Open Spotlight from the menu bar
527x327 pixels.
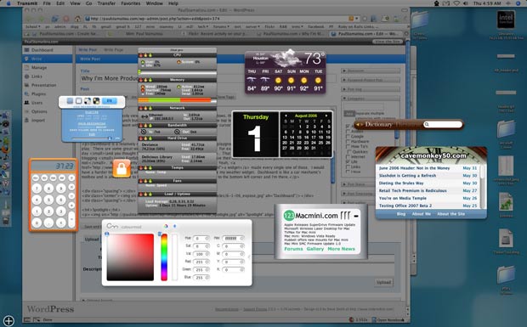tap(518, 3)
